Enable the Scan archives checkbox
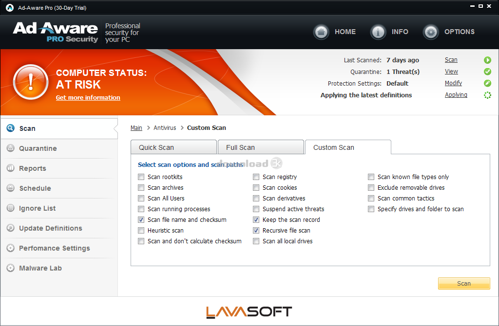499x326 pixels. point(141,188)
